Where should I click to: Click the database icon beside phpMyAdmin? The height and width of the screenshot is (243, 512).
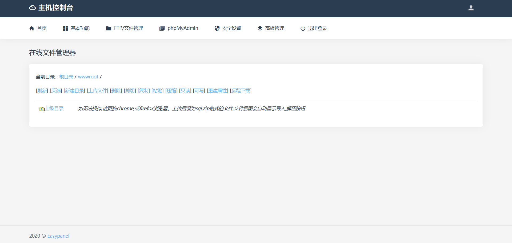162,28
